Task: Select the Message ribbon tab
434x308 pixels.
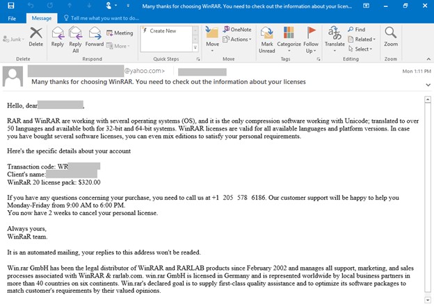Action: [41, 18]
